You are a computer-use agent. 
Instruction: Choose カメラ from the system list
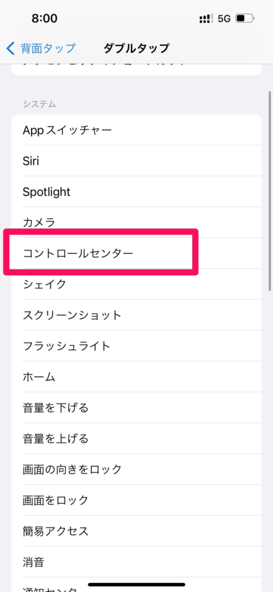(x=136, y=223)
